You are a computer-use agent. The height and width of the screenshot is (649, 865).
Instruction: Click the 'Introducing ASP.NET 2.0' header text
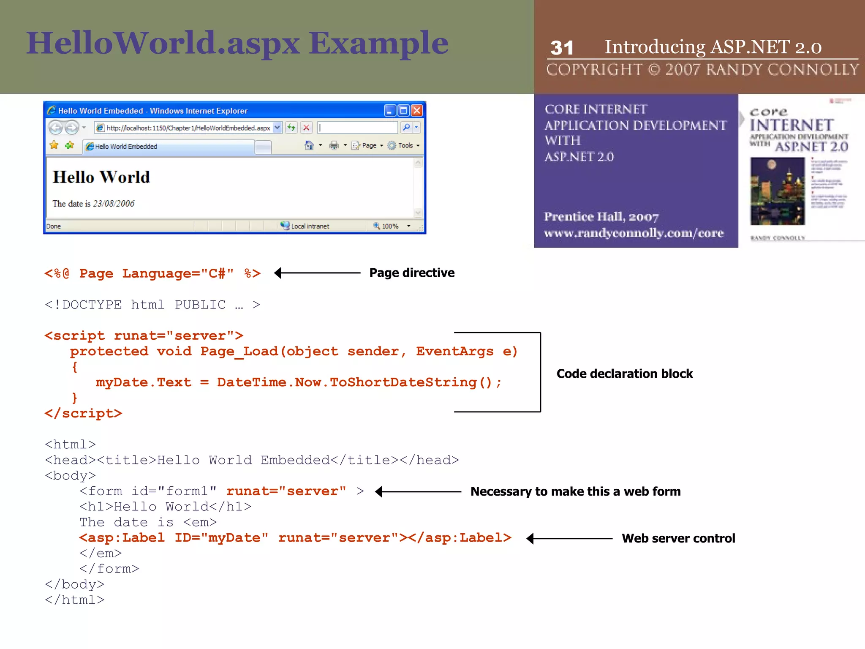tap(713, 46)
